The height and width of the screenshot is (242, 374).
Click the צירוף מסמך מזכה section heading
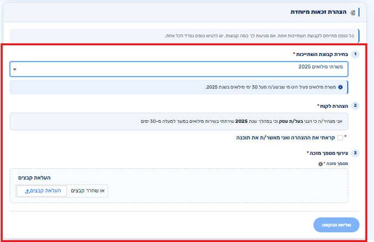(x=329, y=153)
